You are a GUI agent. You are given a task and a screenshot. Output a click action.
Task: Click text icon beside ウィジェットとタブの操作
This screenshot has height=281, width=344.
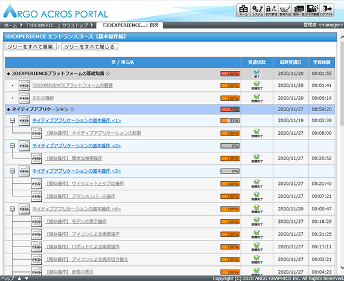click(36, 184)
